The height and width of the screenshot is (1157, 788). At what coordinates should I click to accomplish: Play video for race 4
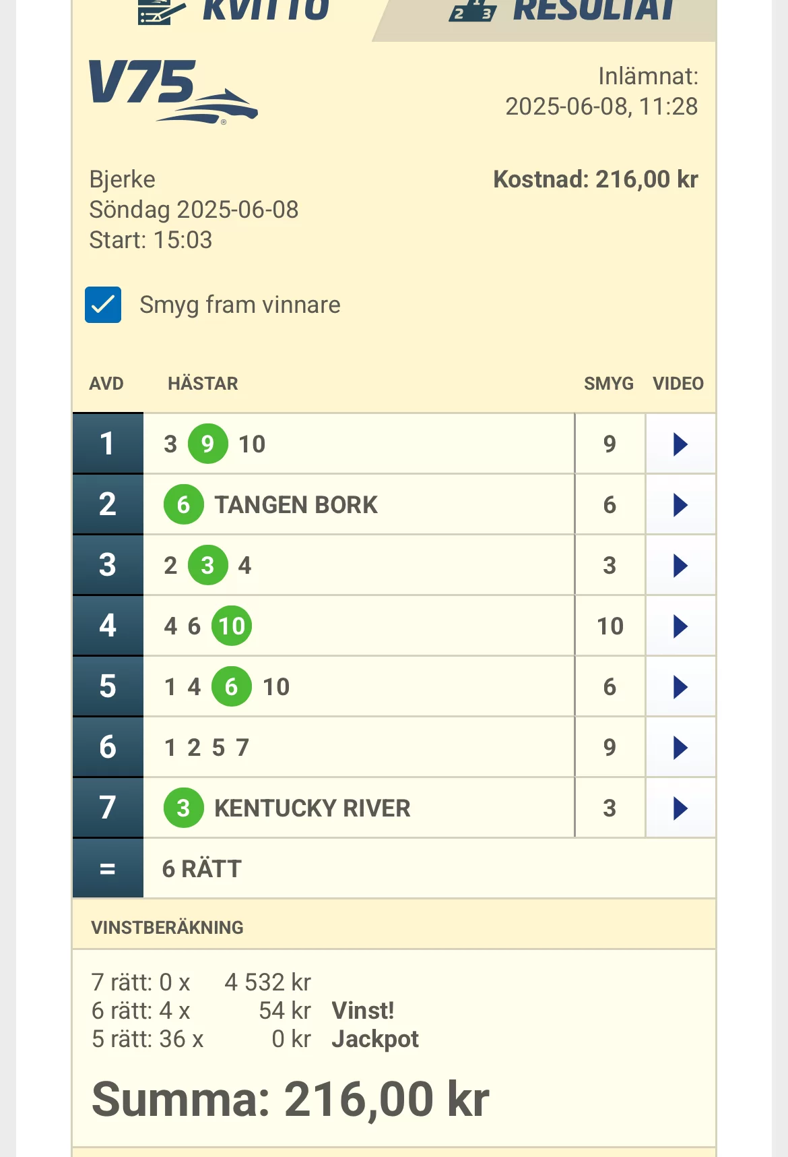tap(680, 626)
